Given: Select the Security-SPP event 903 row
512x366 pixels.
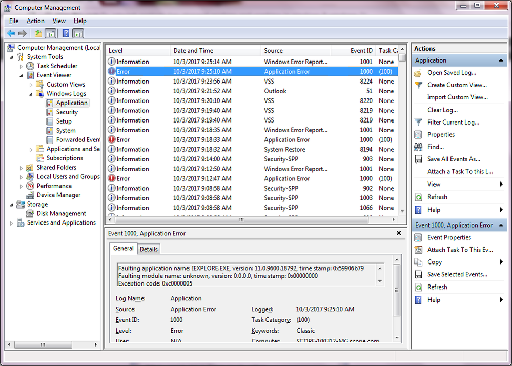Looking at the screenshot, I should point(252,159).
